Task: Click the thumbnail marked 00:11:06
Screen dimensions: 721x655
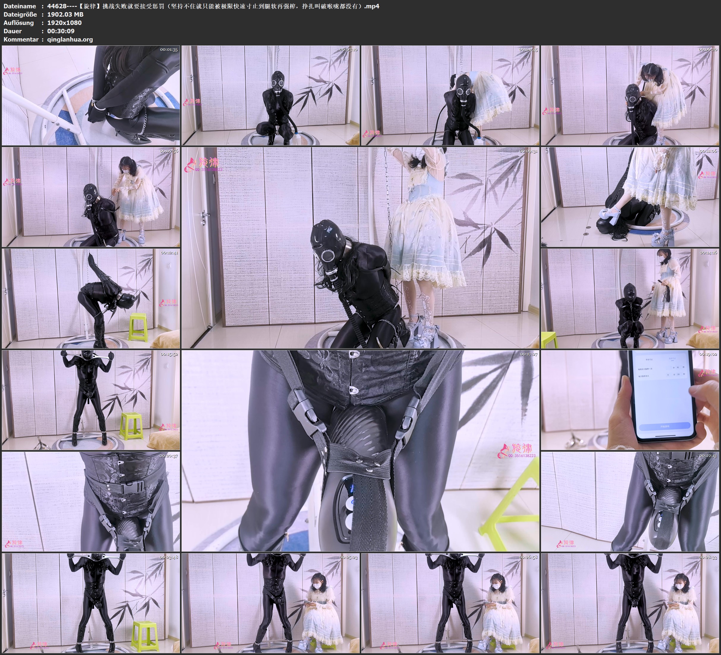Action: [x=630, y=197]
